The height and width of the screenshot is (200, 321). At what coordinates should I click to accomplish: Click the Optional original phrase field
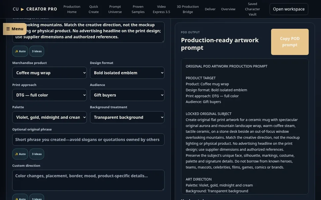(x=88, y=140)
